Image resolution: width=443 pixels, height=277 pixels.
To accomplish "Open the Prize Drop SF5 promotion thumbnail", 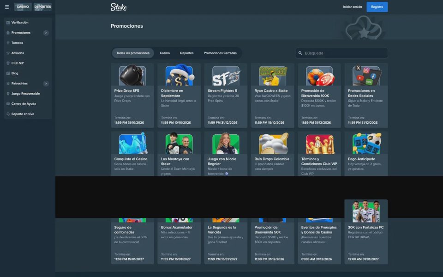I will pos(132,76).
